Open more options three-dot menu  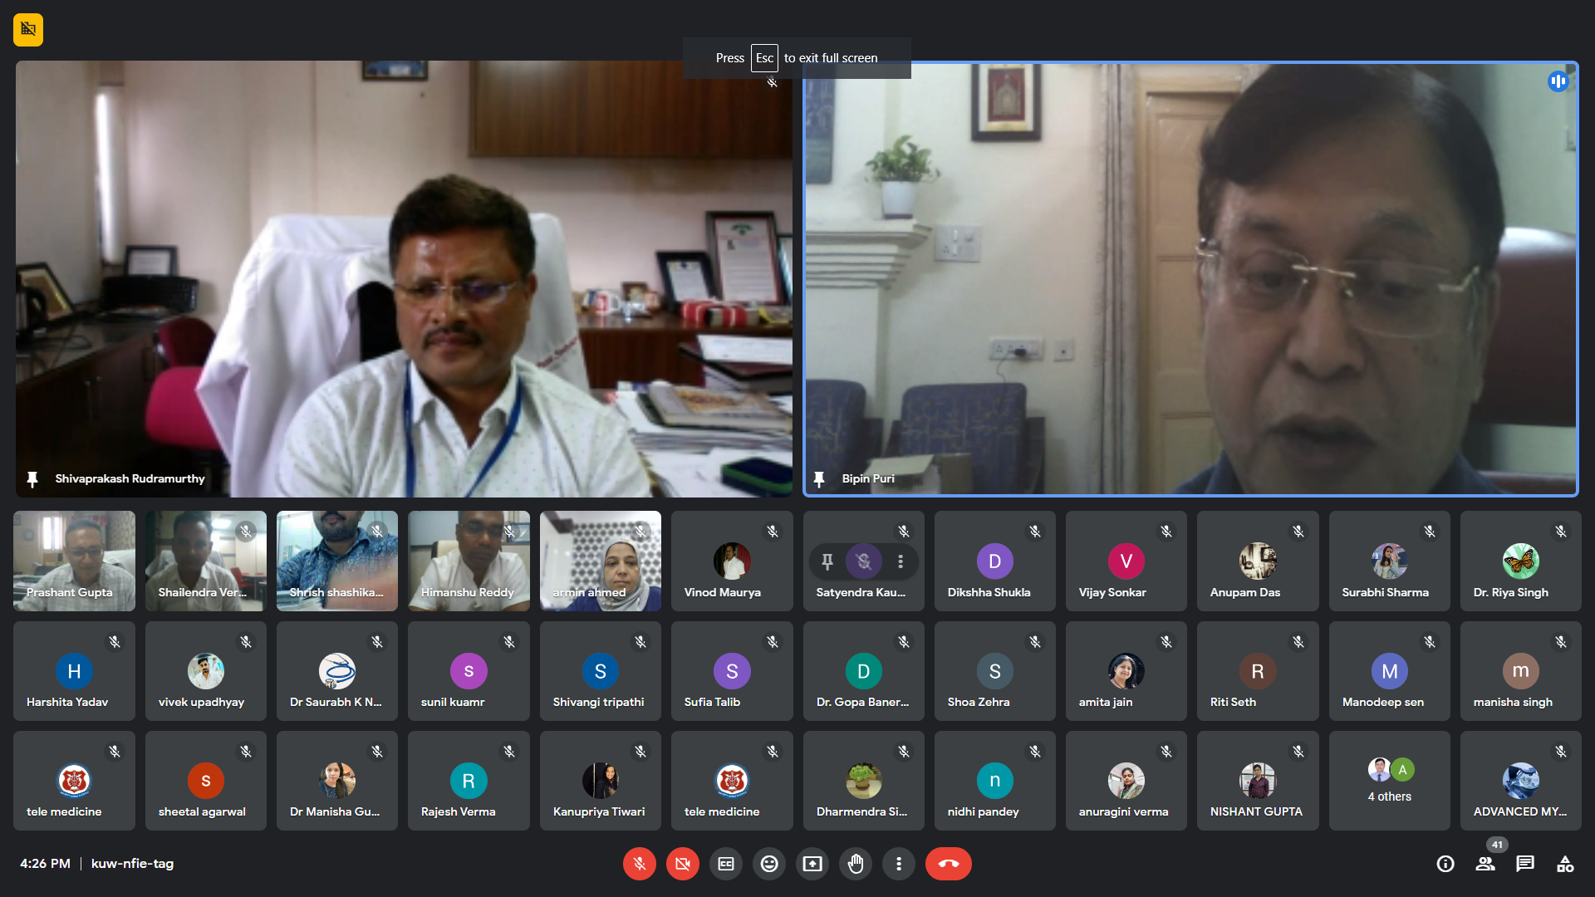[899, 864]
